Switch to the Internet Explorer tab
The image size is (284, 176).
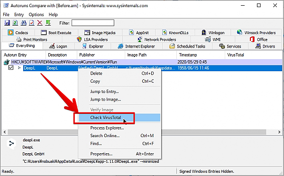point(137,46)
